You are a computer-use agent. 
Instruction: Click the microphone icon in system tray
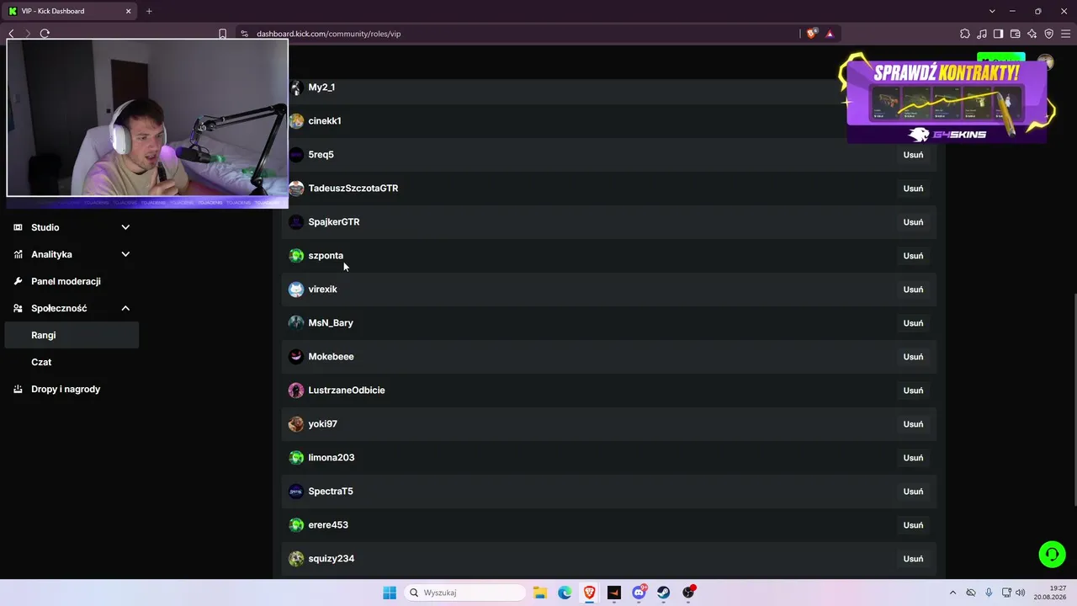point(989,593)
